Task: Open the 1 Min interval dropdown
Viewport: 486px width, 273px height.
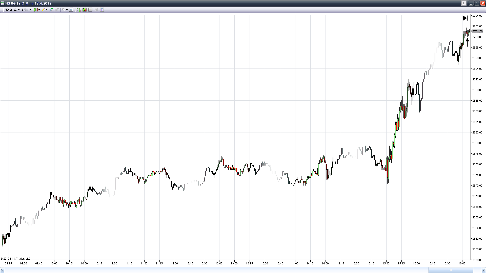Action: [26, 10]
